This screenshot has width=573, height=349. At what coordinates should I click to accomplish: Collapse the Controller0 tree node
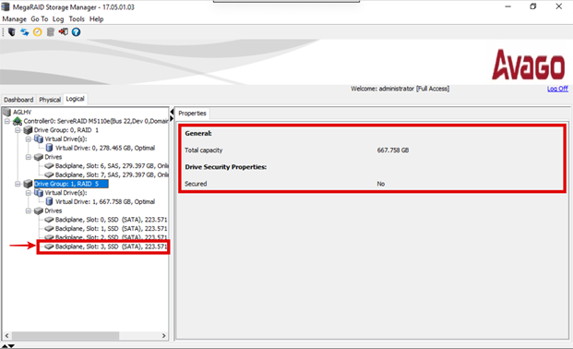coord(7,121)
